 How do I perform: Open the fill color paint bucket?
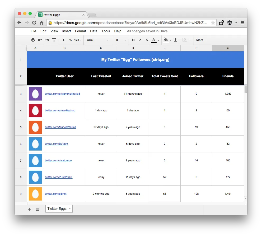pos(166,40)
